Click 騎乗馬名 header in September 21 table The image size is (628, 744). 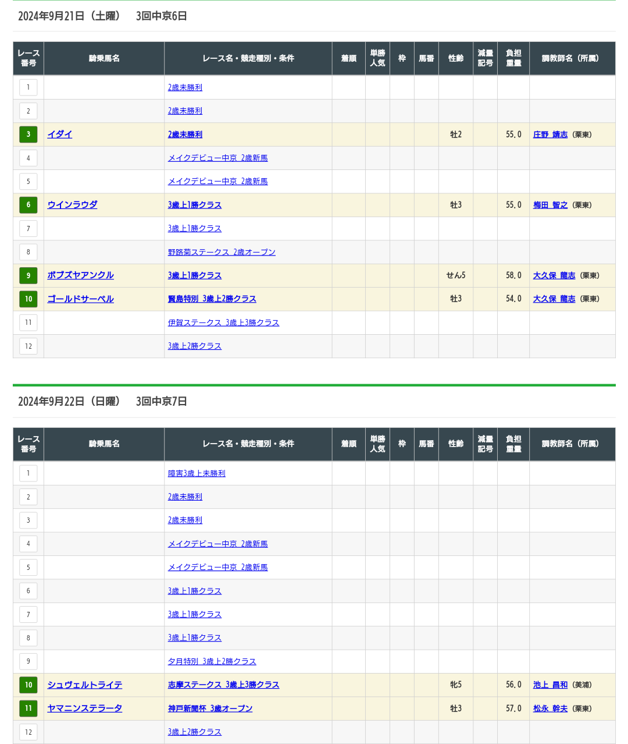[x=104, y=58]
